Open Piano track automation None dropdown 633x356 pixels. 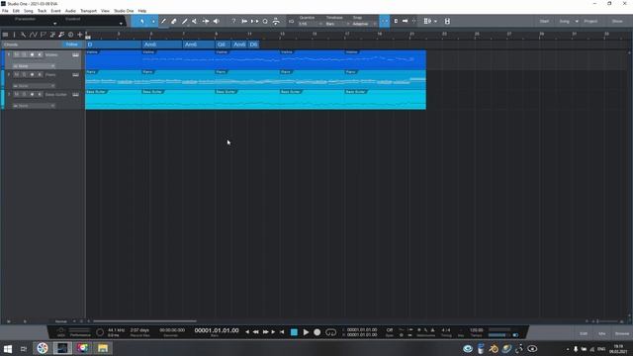coord(34,86)
